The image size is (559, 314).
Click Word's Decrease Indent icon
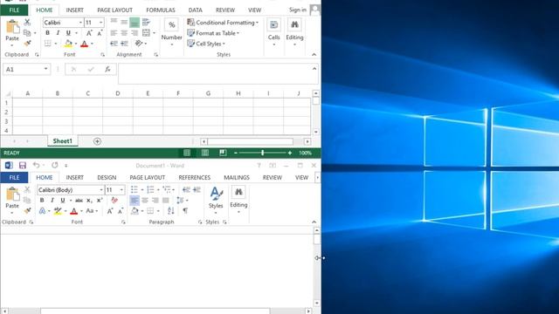(186, 190)
